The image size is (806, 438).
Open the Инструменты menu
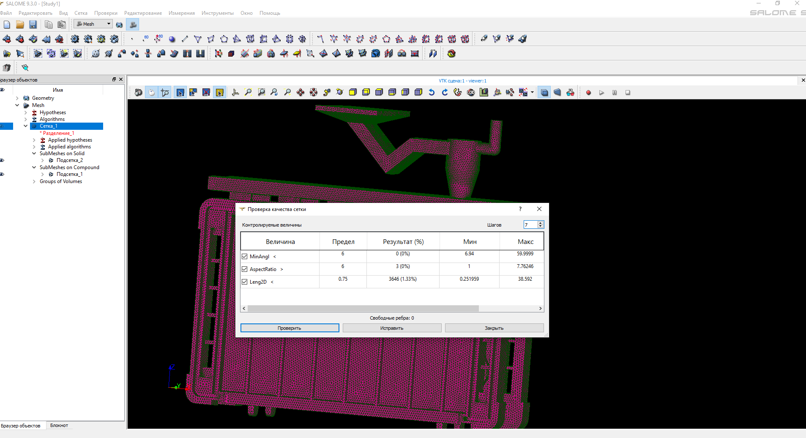tap(217, 13)
